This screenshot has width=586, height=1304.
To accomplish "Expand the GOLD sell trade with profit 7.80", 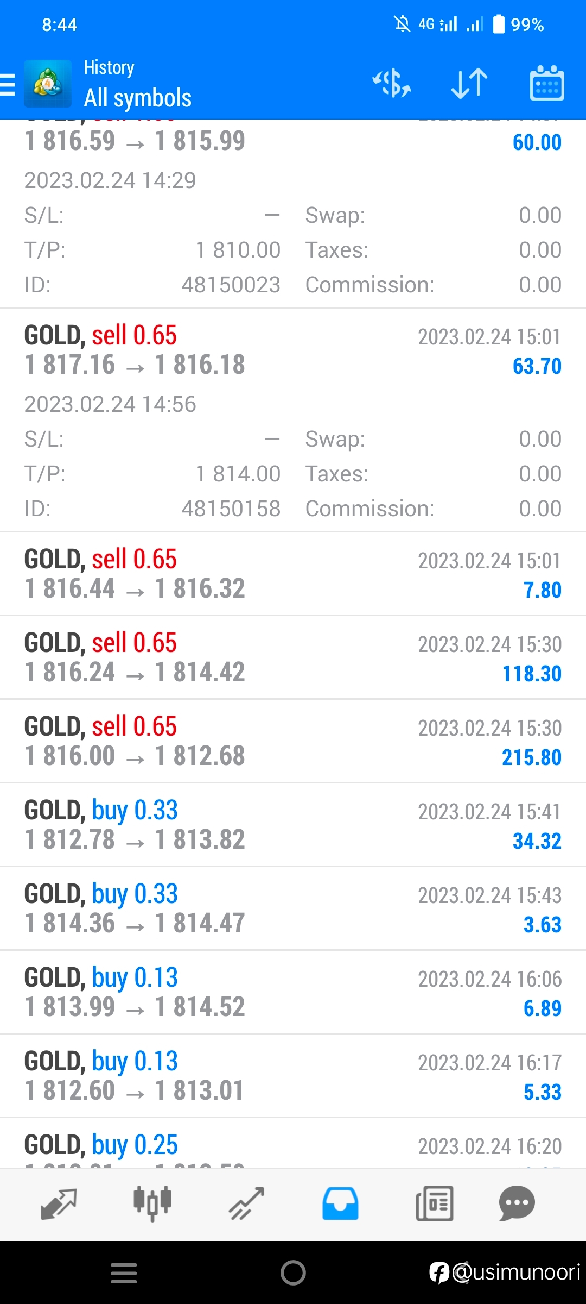I will coord(293,574).
